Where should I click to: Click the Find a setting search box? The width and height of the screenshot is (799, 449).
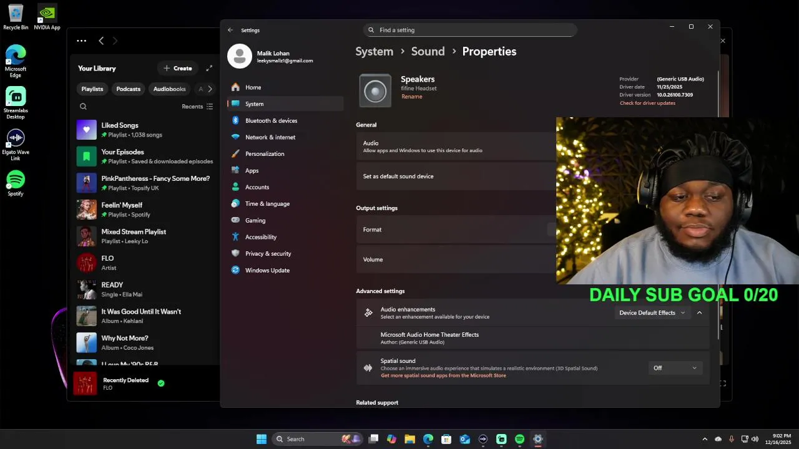[x=470, y=30]
